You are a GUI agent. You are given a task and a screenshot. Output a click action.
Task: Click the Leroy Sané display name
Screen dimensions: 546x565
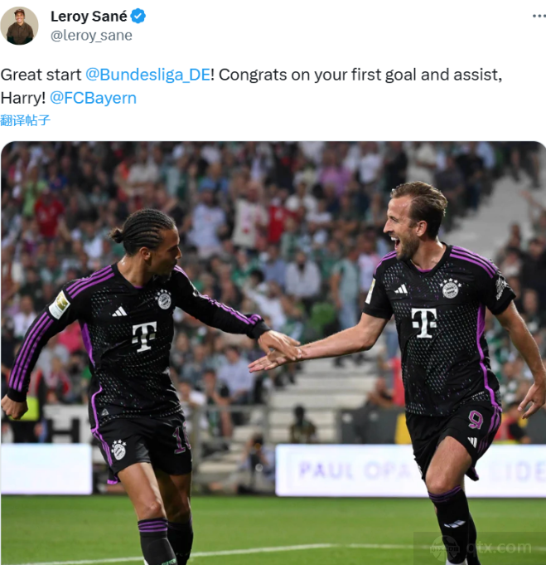tap(89, 17)
